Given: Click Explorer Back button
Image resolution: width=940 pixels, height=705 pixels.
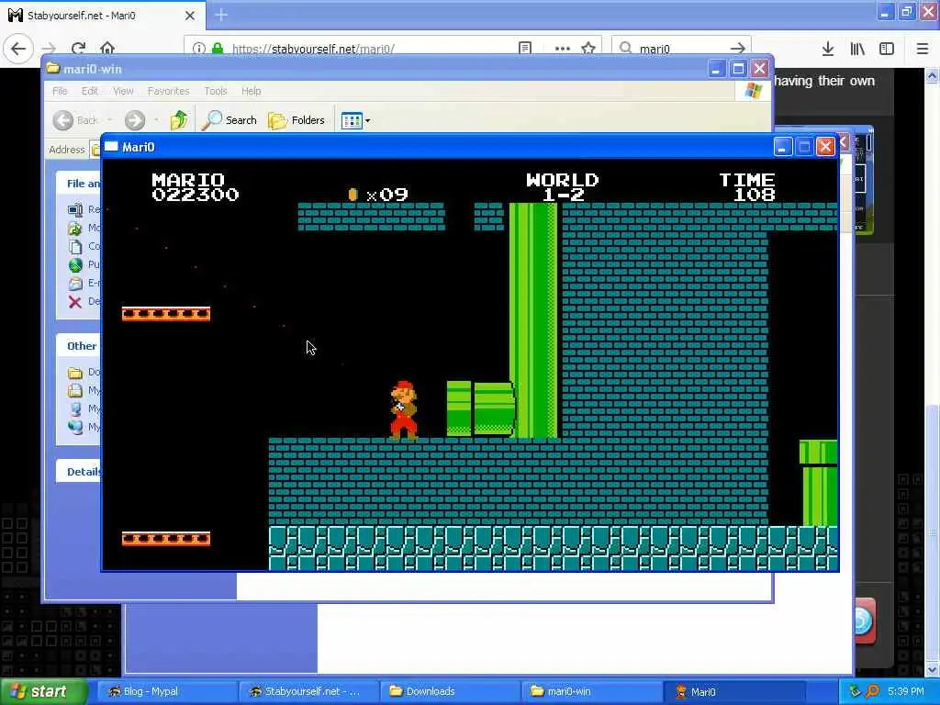Looking at the screenshot, I should (75, 120).
